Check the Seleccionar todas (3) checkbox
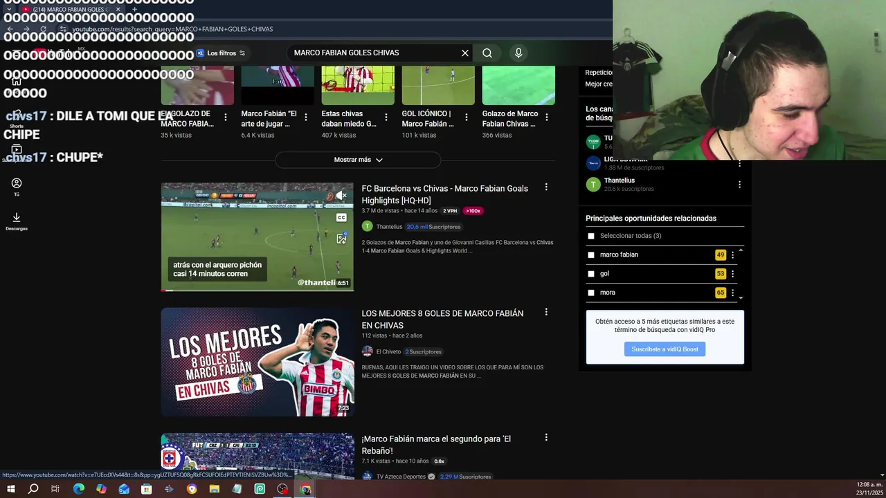The width and height of the screenshot is (886, 498). (x=591, y=236)
